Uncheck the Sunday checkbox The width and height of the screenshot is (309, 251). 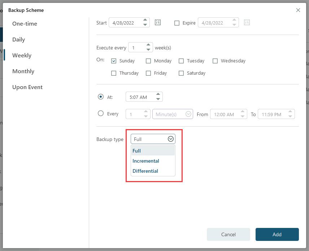tap(114, 61)
